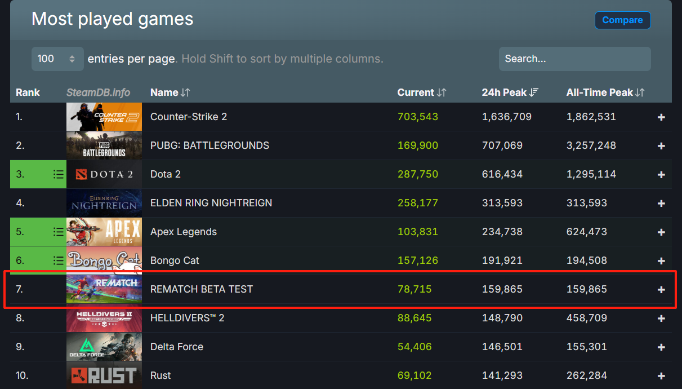Click the plus icon on the Rust row
Viewport: 682px width, 389px height.
(661, 376)
